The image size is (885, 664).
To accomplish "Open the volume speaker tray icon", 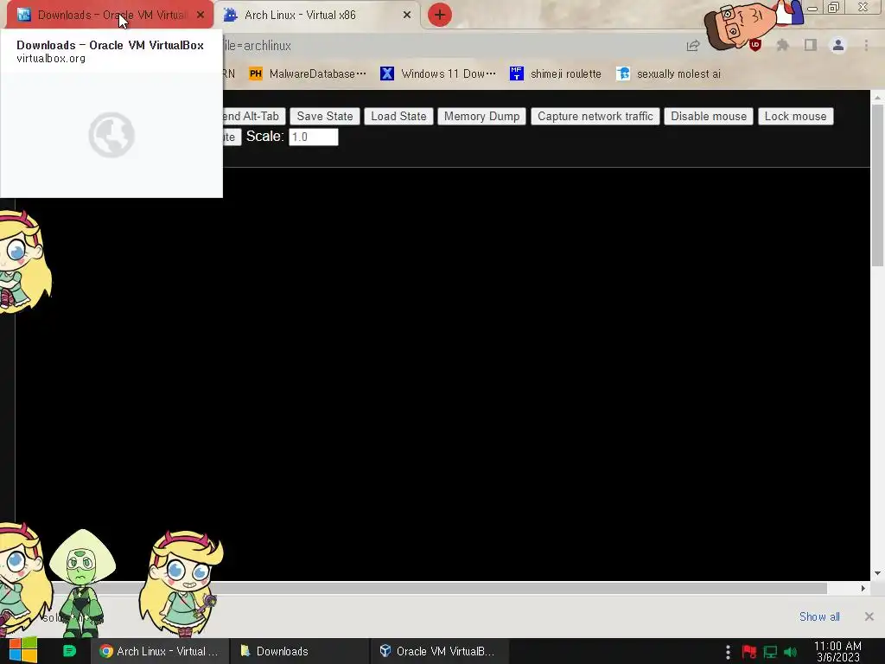I will [x=790, y=652].
